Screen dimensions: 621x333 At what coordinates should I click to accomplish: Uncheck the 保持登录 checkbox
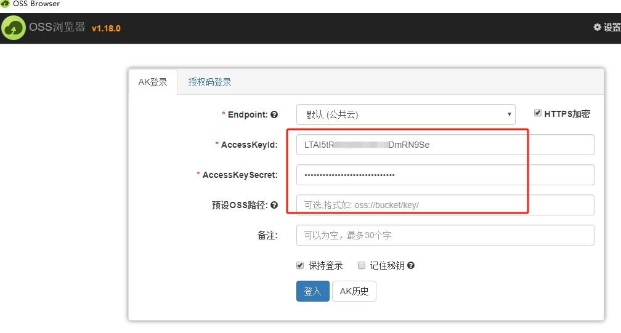click(x=300, y=265)
